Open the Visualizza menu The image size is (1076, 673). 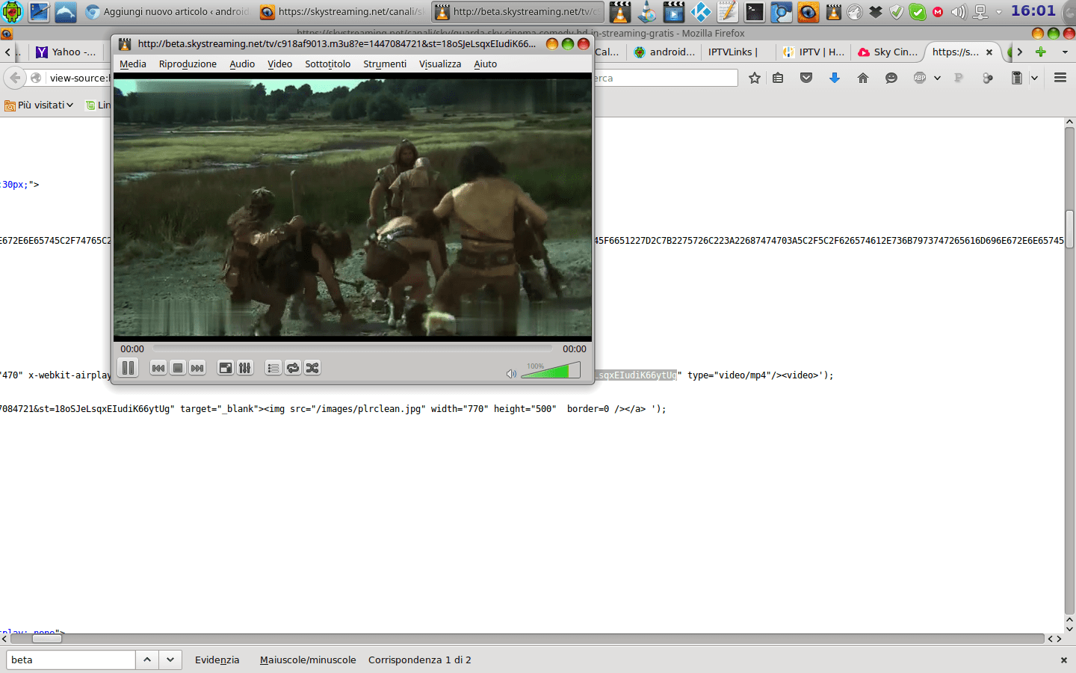tap(440, 64)
